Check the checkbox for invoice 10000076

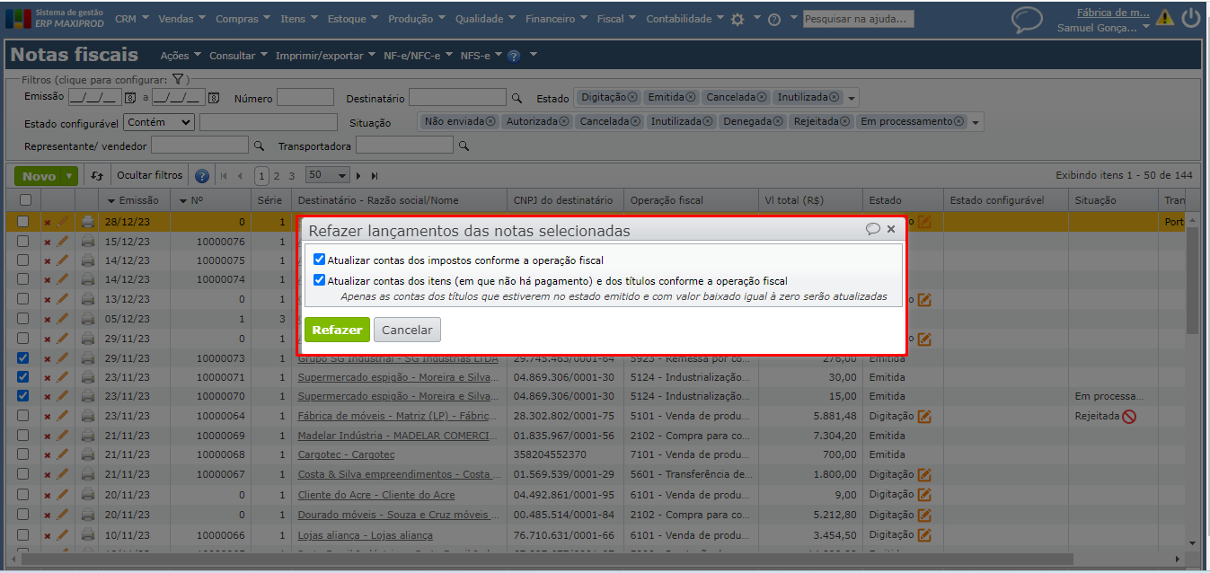pyautogui.click(x=23, y=241)
